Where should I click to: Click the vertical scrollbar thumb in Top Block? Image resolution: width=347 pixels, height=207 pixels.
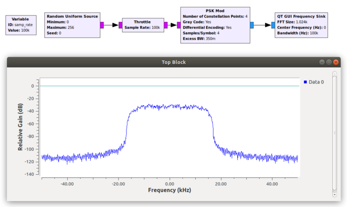tap(335, 133)
